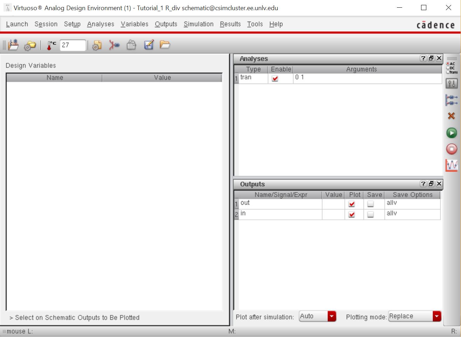Select the Trans radio button

pos(448,72)
